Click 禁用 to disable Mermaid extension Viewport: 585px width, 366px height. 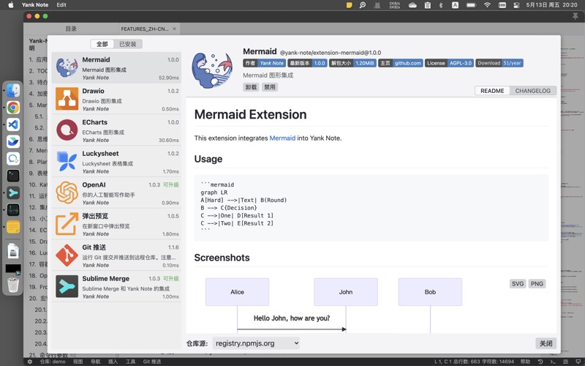[x=270, y=87]
